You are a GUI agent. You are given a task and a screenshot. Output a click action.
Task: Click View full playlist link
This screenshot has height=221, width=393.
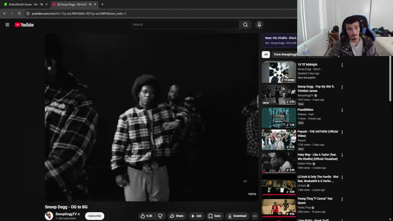(306, 78)
